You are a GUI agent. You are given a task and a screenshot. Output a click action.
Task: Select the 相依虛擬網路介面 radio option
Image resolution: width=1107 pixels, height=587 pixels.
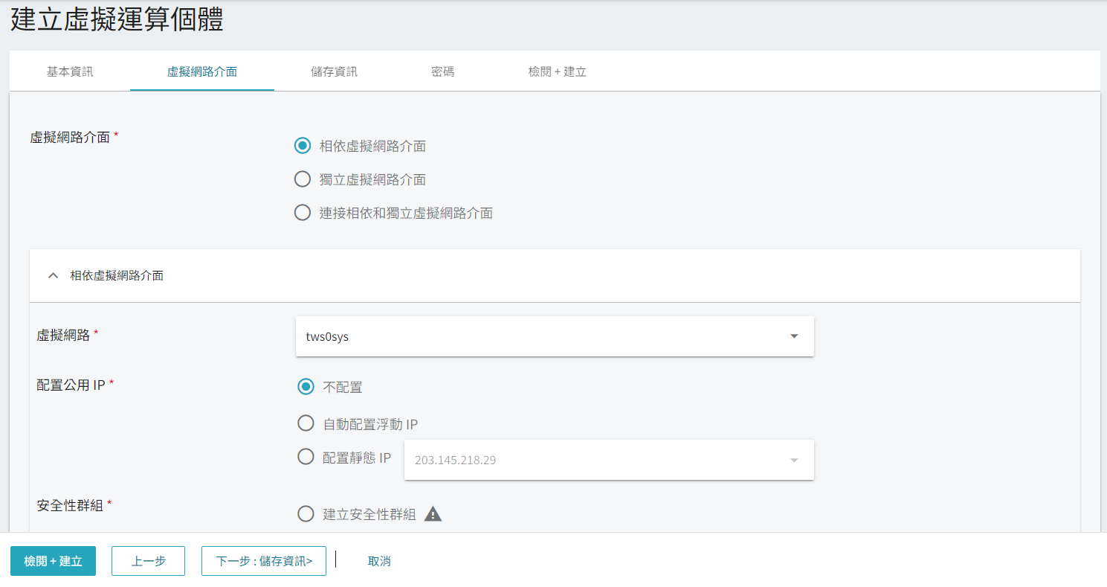pos(303,146)
